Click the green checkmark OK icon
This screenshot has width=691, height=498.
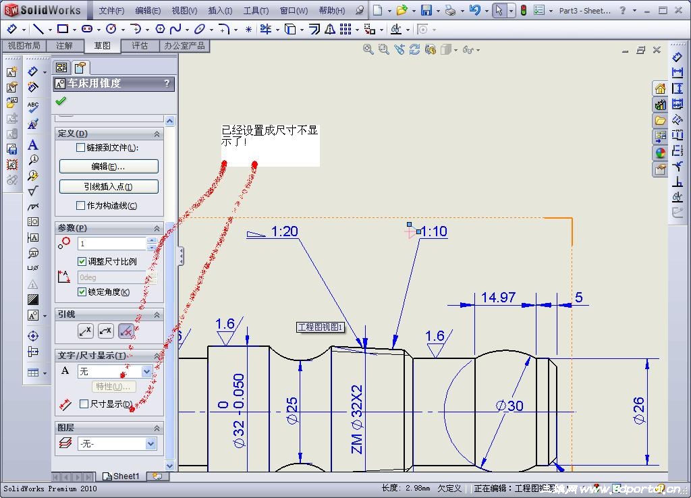point(61,101)
